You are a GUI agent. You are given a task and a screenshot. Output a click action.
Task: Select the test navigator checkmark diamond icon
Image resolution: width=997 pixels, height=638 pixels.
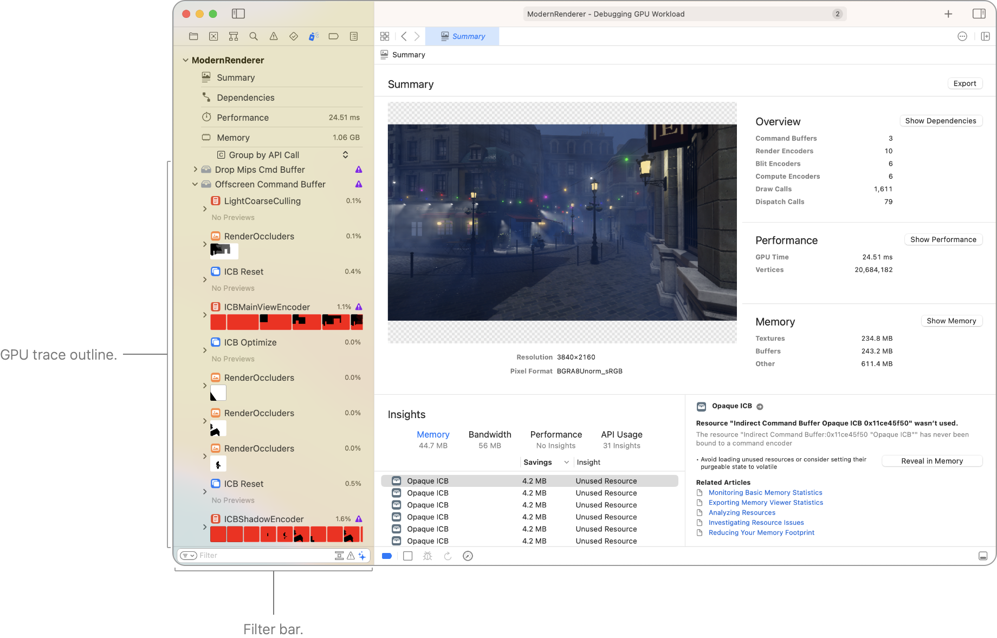pyautogui.click(x=293, y=36)
